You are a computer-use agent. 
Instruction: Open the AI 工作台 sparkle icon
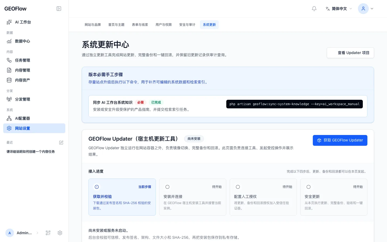pos(9,22)
